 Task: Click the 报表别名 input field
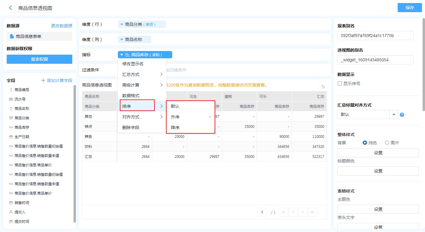pos(375,36)
